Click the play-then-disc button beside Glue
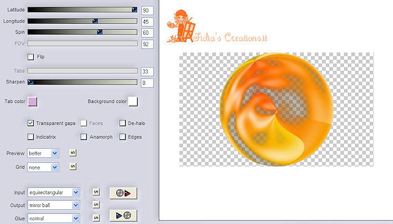The image size is (393, 224). point(123,215)
